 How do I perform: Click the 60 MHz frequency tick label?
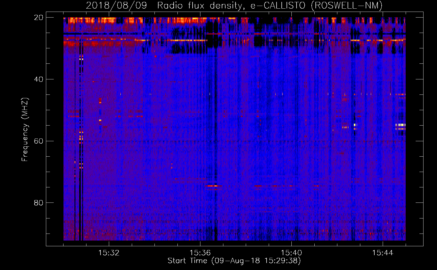coord(38,141)
